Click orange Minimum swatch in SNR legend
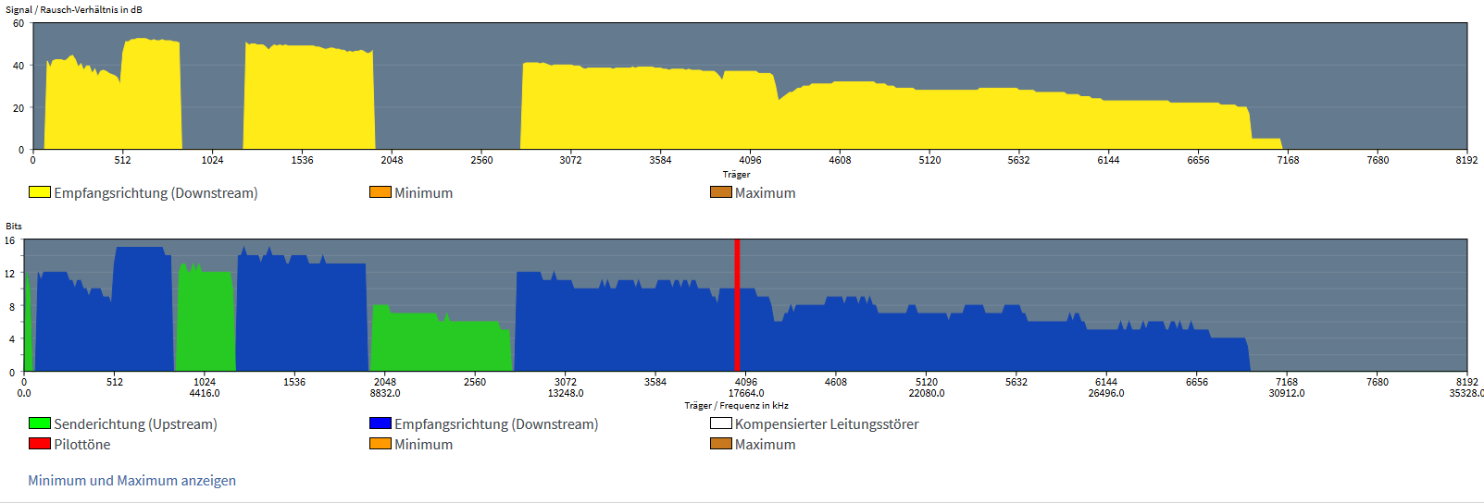1484x503 pixels. (x=380, y=192)
